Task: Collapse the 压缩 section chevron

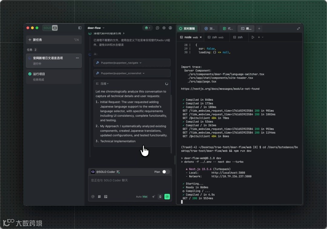Action: 108,84
